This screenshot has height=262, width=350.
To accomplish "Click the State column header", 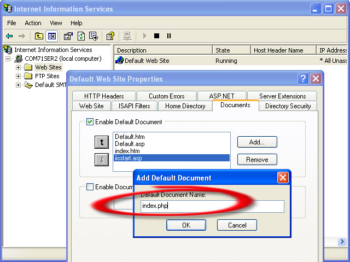I will (x=231, y=50).
